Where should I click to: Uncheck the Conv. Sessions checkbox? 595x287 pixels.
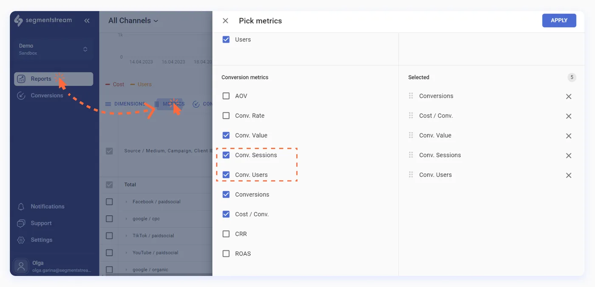click(x=226, y=155)
